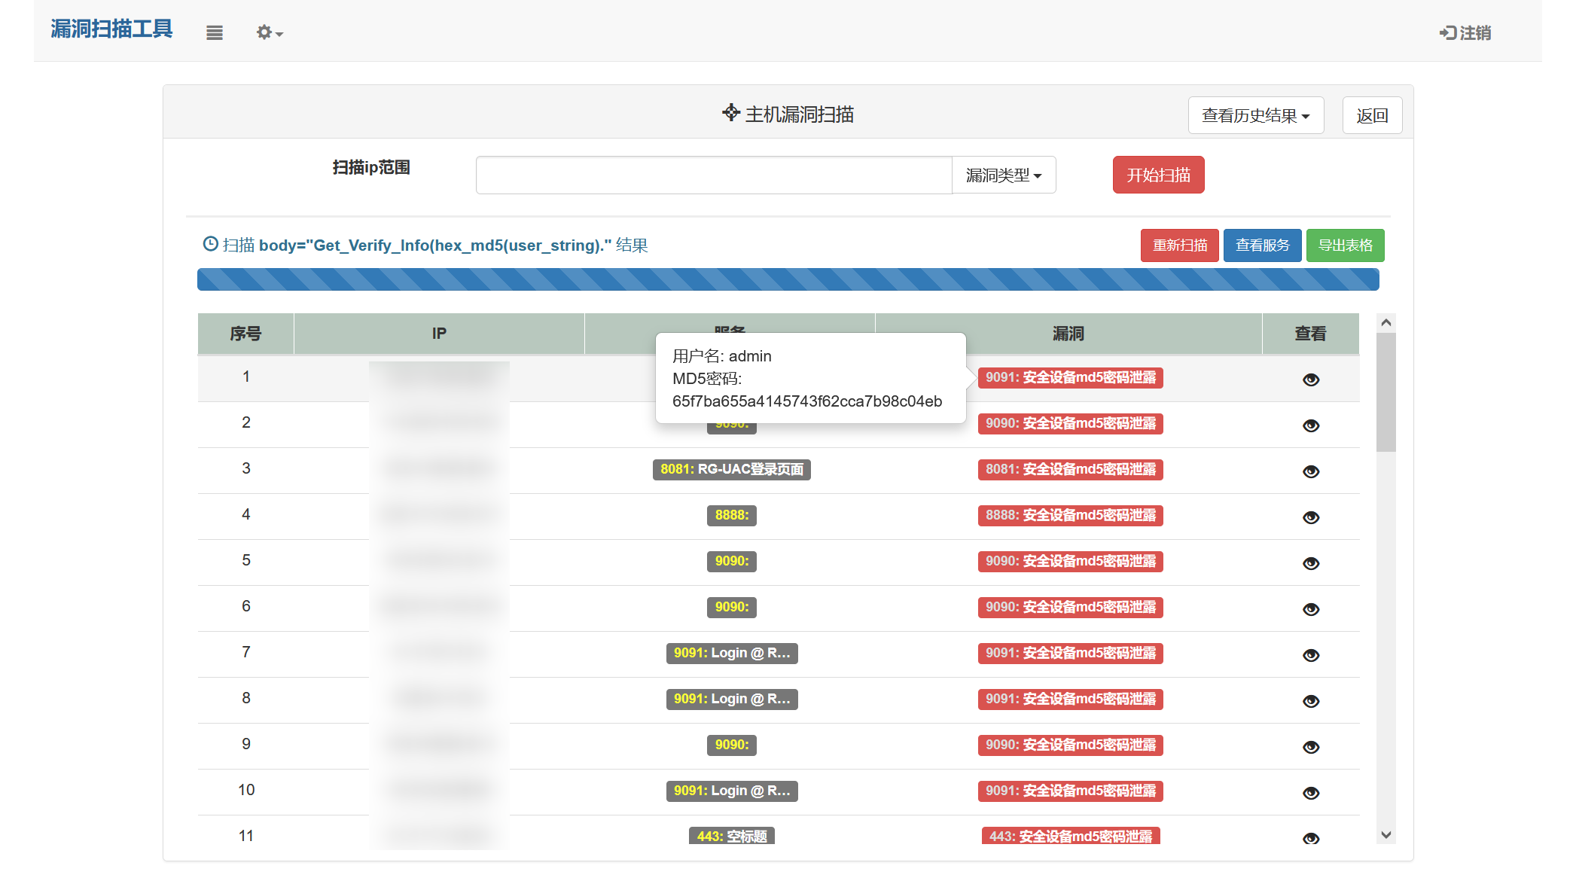
Task: View details eye icon for row 3
Action: point(1310,471)
